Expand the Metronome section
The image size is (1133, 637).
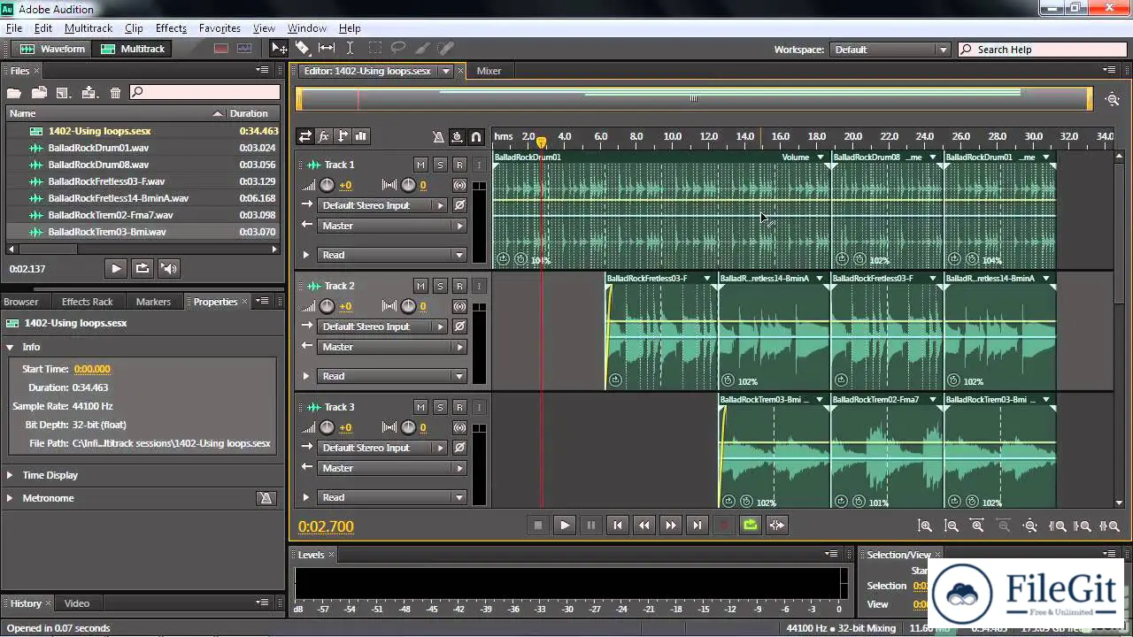pos(10,498)
